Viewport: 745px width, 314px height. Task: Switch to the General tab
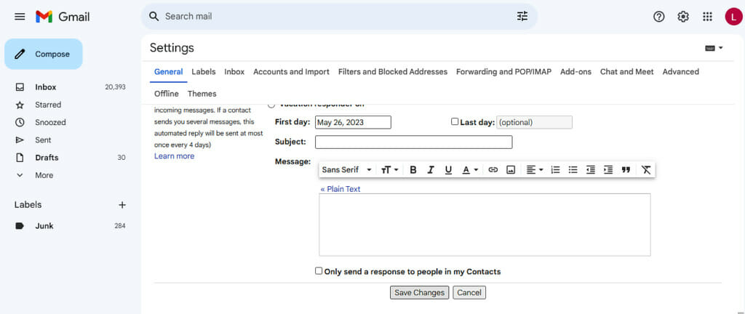(x=168, y=72)
